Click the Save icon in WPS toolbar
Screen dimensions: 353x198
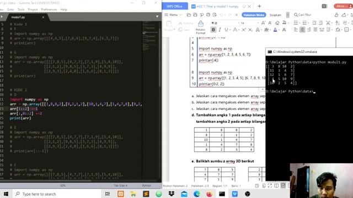195,15
